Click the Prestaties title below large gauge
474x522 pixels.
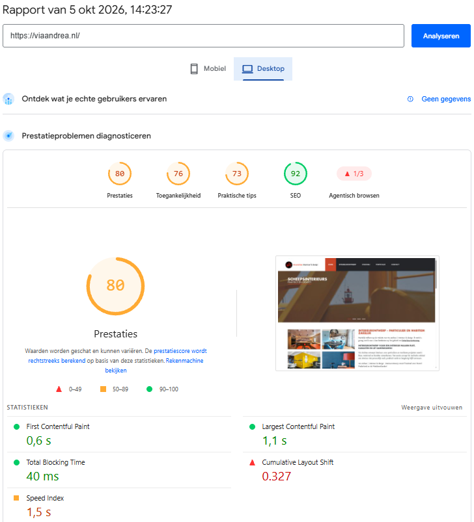click(115, 334)
